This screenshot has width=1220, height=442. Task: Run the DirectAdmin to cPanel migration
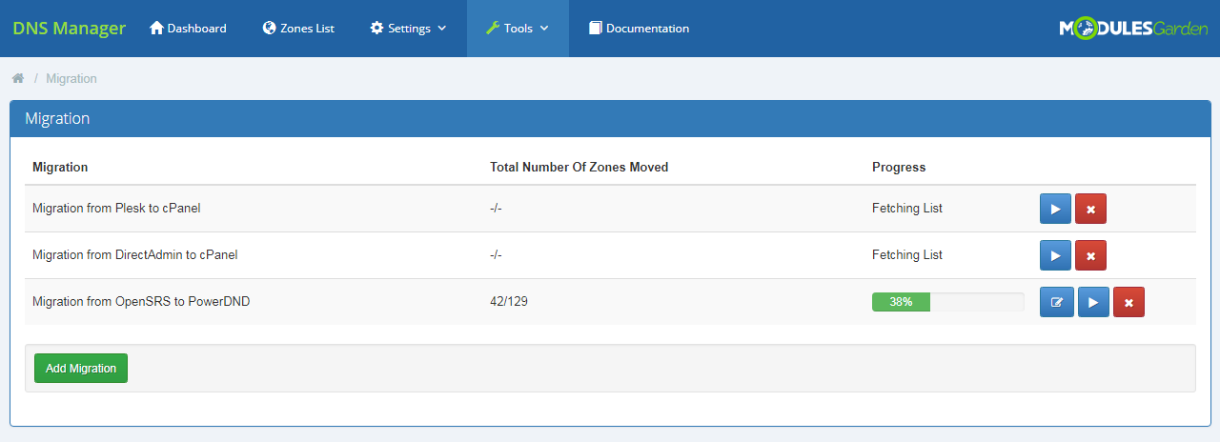(x=1055, y=255)
